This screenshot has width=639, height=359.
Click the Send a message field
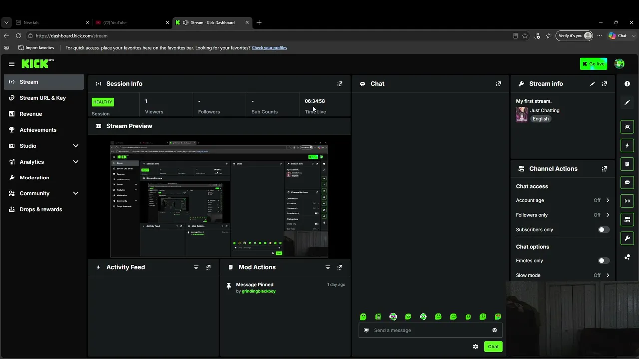430,330
